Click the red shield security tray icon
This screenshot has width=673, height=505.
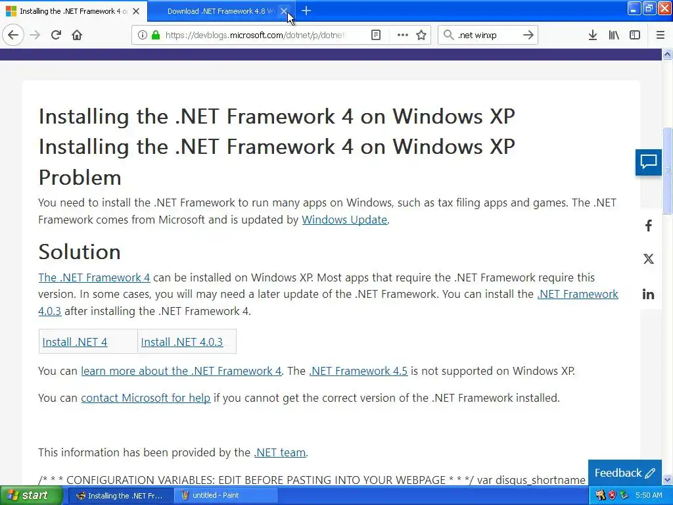coord(612,495)
